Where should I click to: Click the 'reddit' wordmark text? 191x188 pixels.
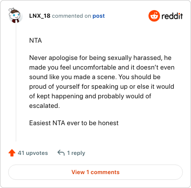point(172,16)
